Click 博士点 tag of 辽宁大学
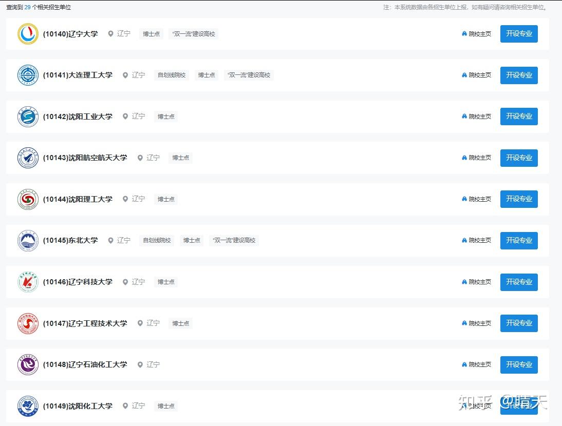 (151, 34)
